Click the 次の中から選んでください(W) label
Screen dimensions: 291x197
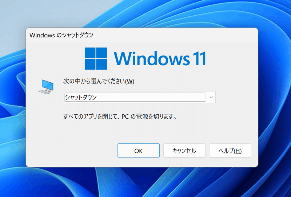point(99,81)
